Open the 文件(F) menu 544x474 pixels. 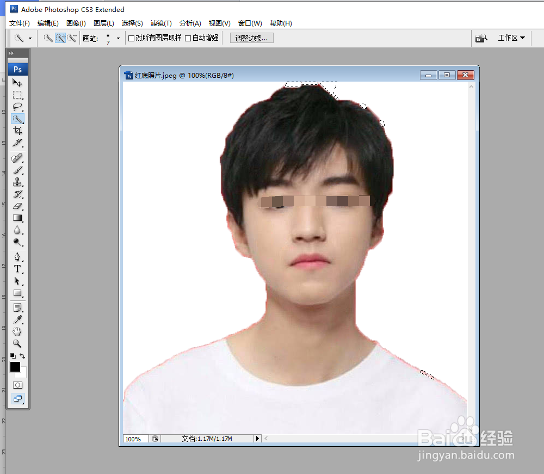20,23
